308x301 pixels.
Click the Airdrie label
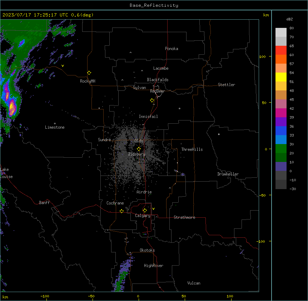144,192
